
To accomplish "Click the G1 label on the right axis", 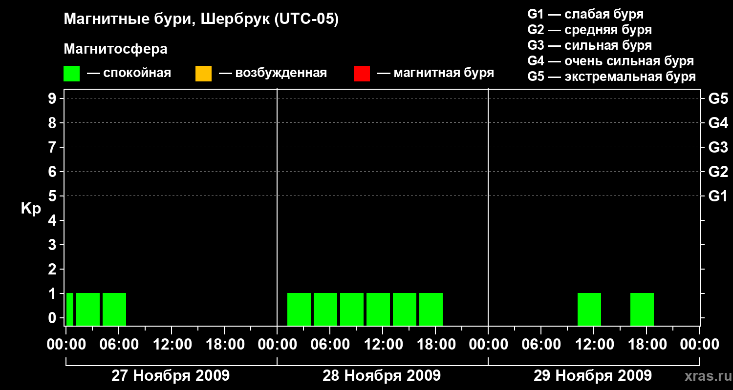I will point(718,196).
